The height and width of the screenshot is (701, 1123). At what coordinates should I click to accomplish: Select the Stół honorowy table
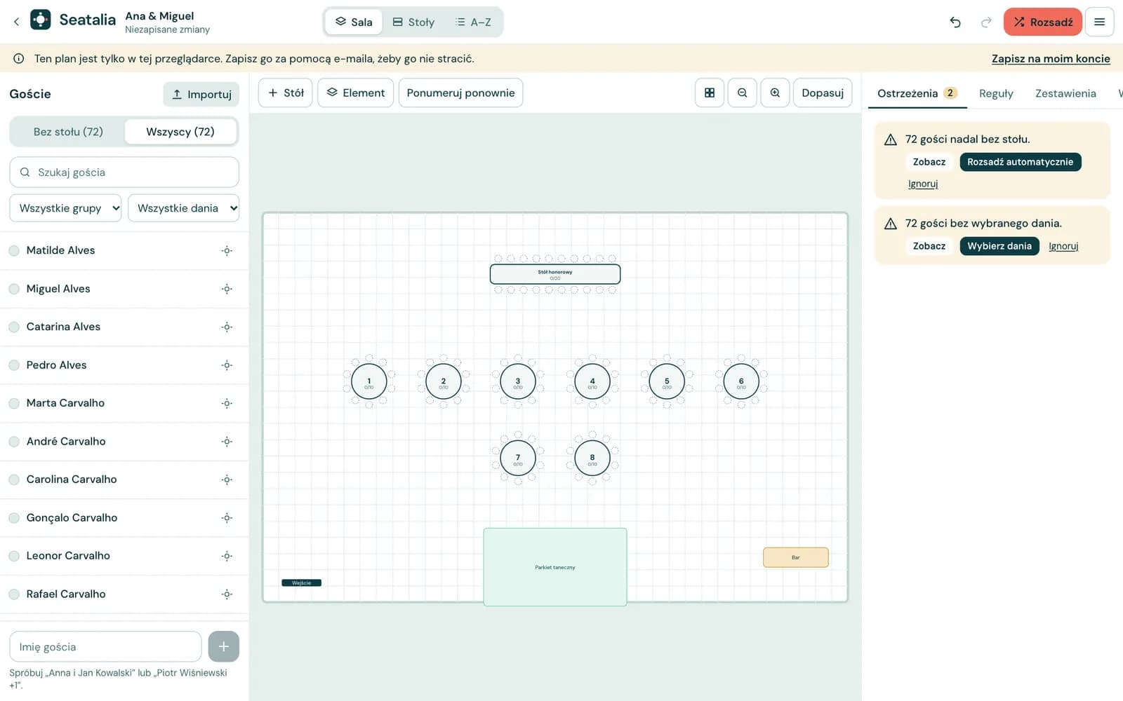click(x=555, y=274)
